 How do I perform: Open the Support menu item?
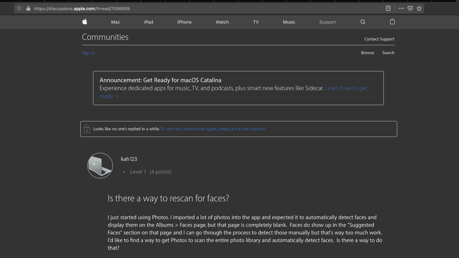point(328,22)
